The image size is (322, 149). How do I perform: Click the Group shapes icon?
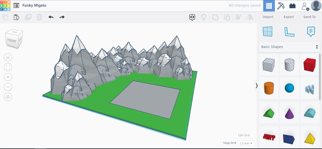[215, 17]
